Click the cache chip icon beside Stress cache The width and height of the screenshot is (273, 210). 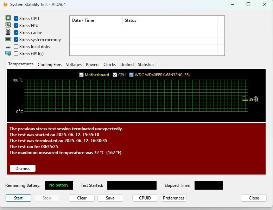pos(8,32)
